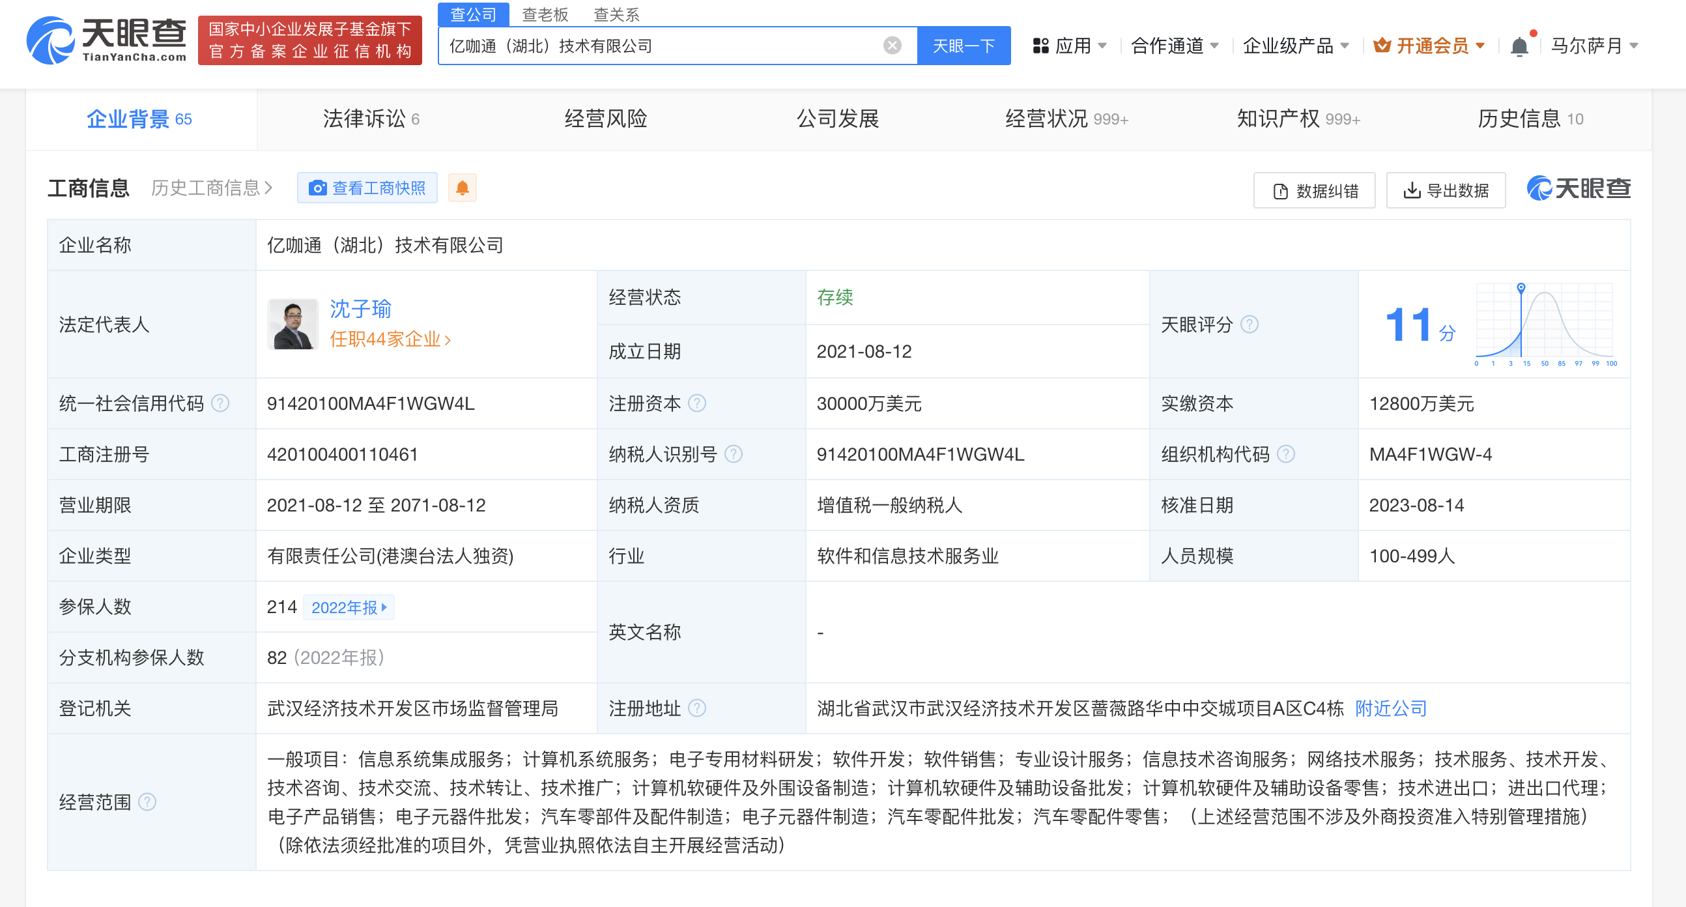Open the notification bell in header

(x=1519, y=46)
